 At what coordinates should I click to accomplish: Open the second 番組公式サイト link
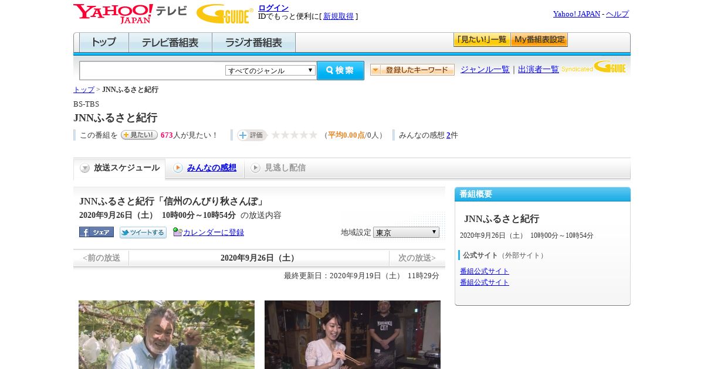pyautogui.click(x=485, y=282)
